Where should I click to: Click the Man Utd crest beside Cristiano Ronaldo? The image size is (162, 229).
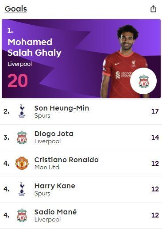pyautogui.click(x=22, y=163)
